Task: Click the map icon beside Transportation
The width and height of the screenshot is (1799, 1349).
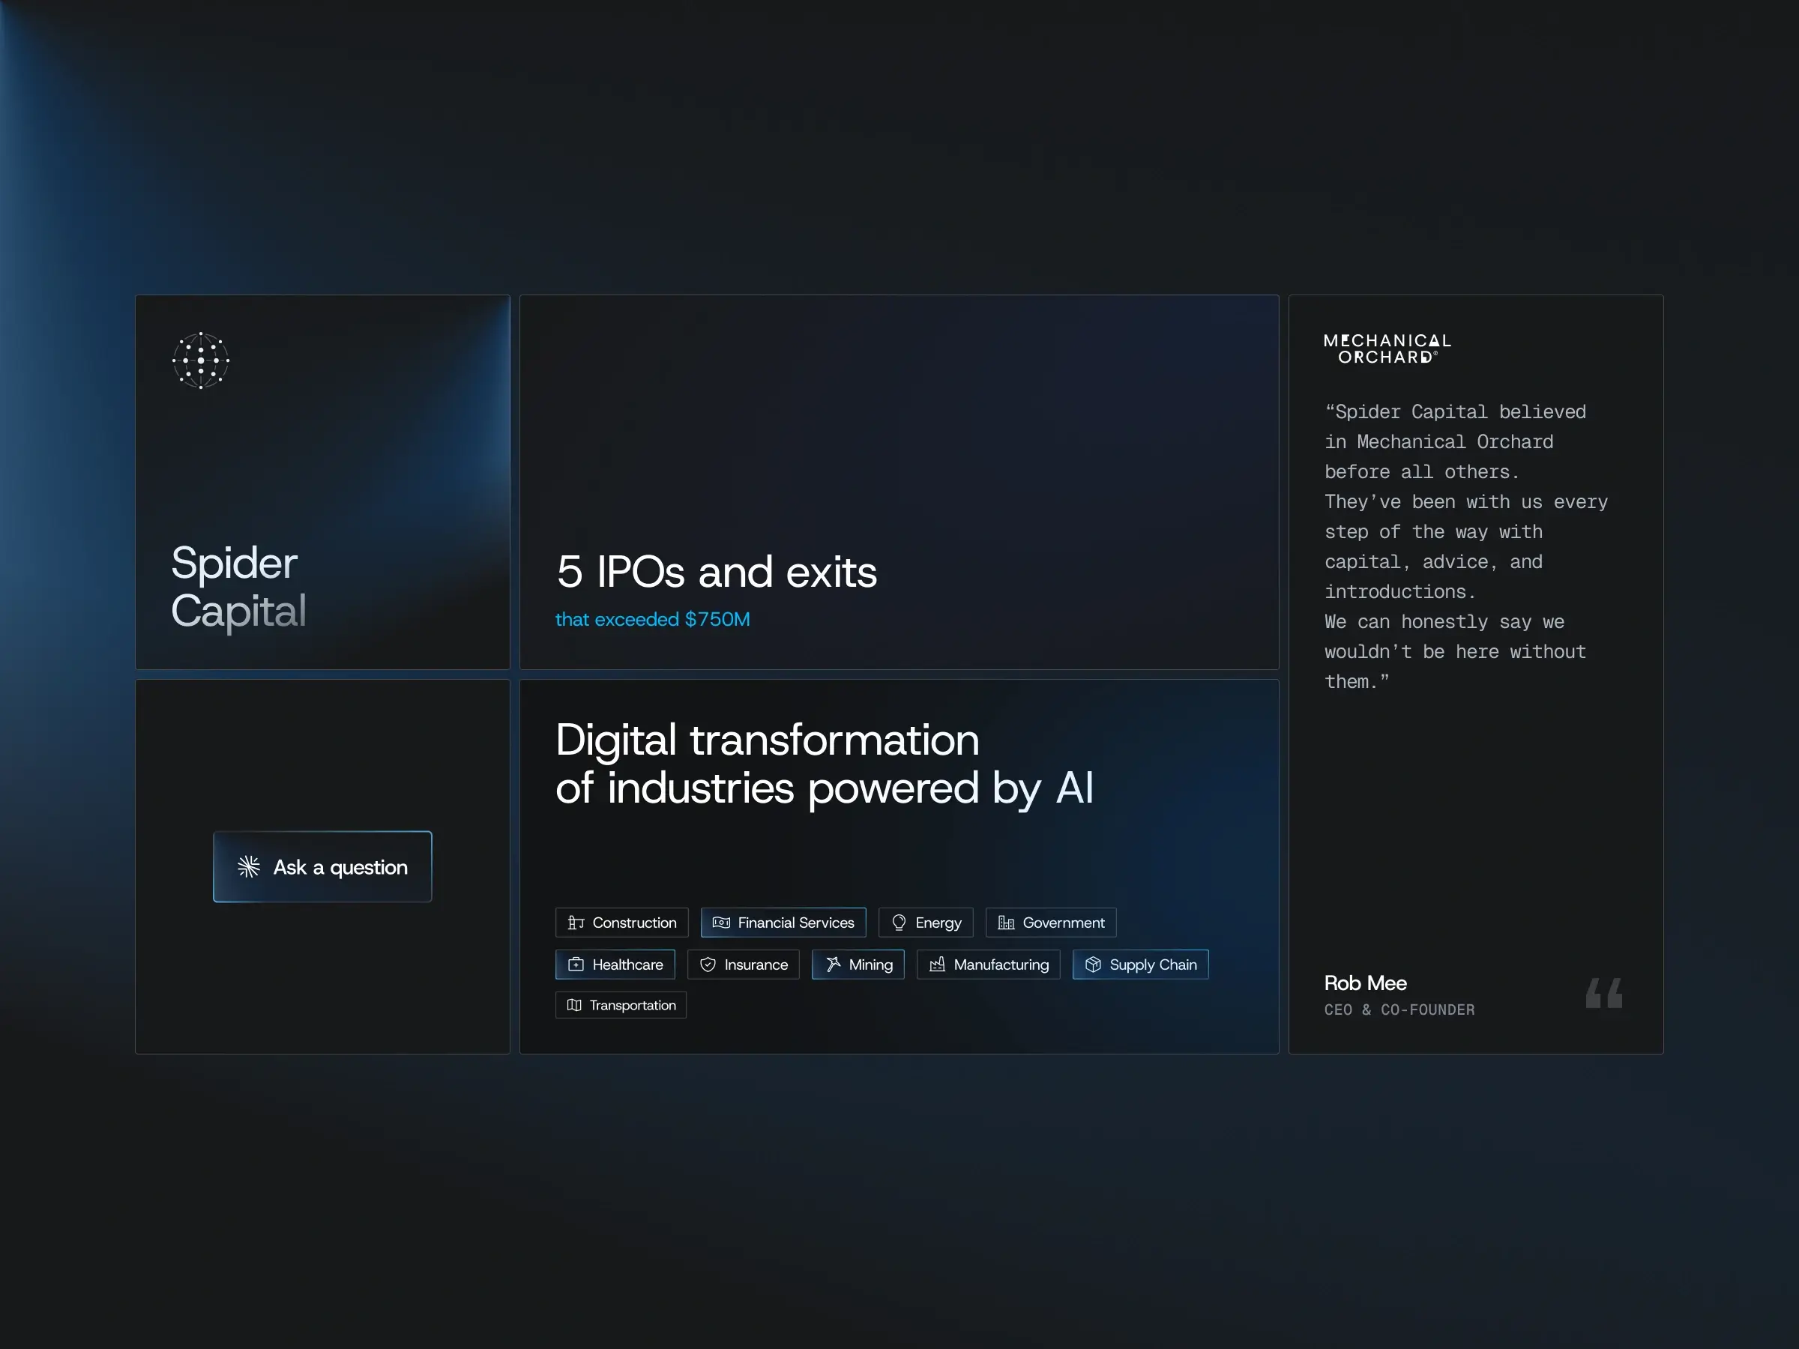Action: click(x=574, y=1005)
